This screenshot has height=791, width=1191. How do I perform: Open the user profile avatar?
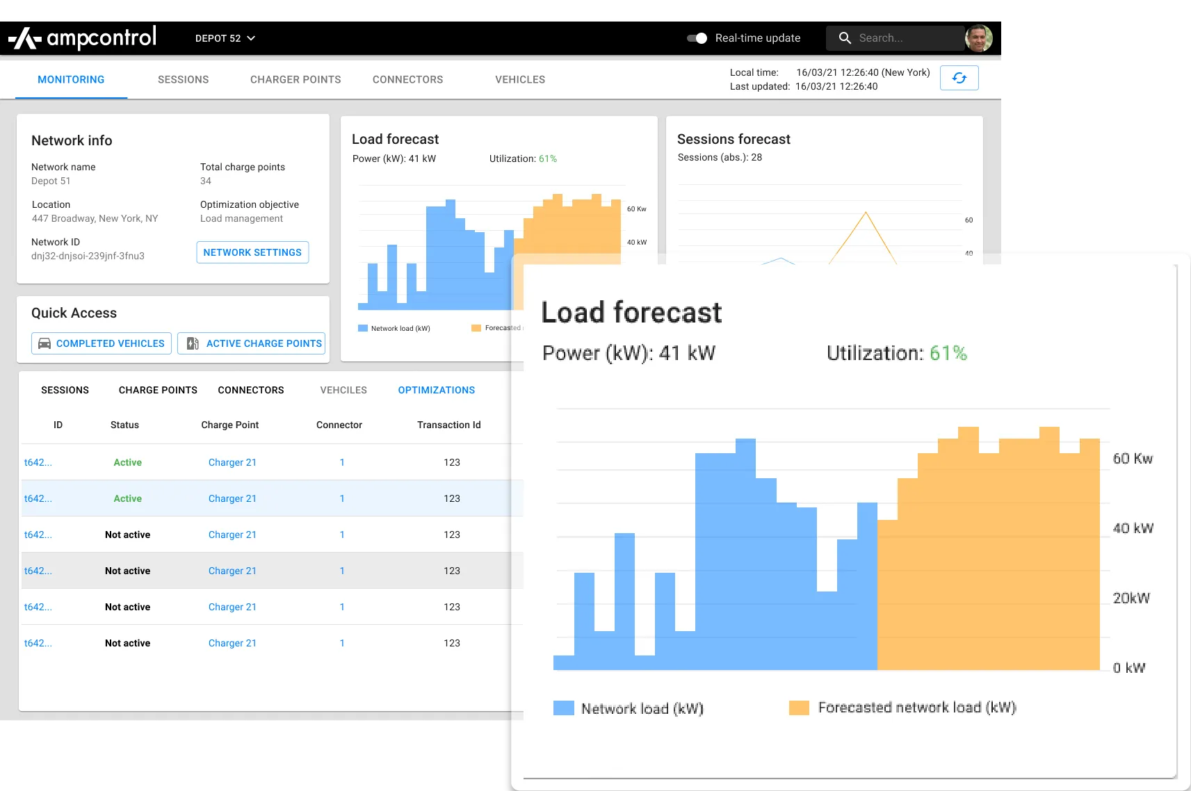click(x=979, y=38)
